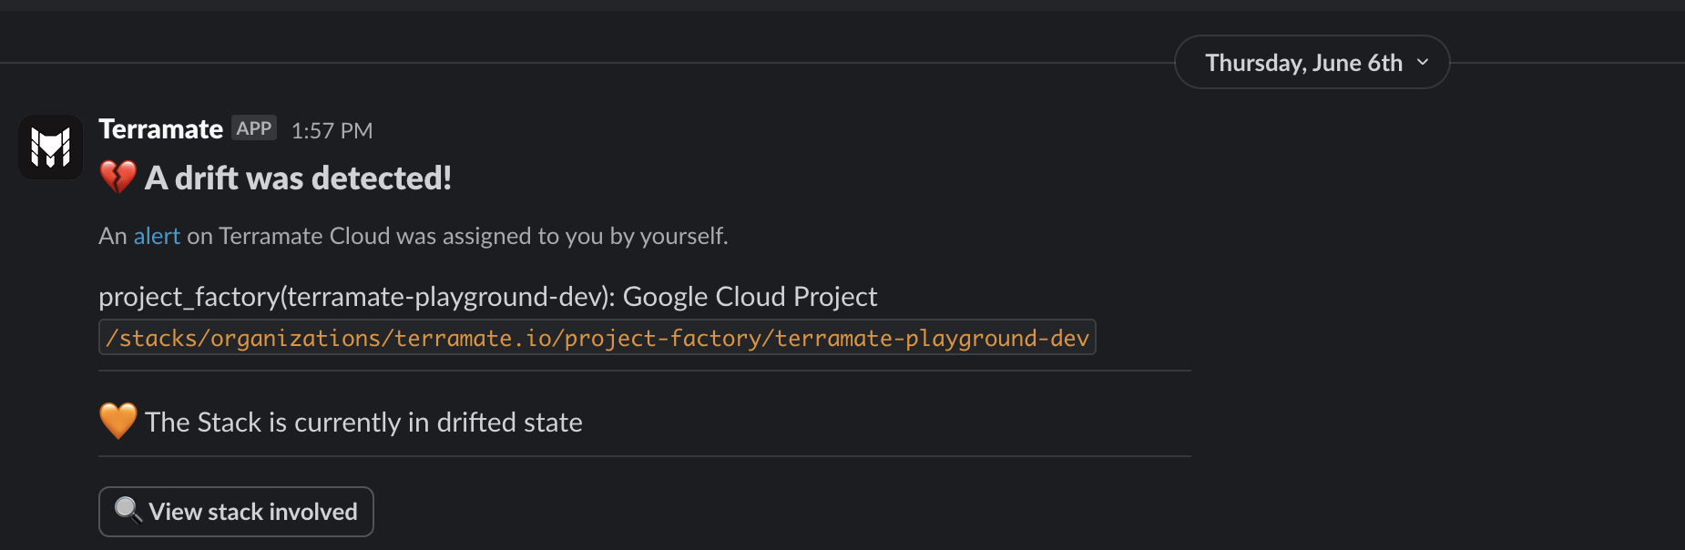1685x550 pixels.
Task: Follow the 'alert' hyperlink
Action: 157,236
